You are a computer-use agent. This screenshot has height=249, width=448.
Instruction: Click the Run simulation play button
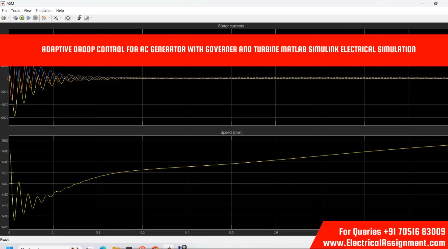pos(22,18)
